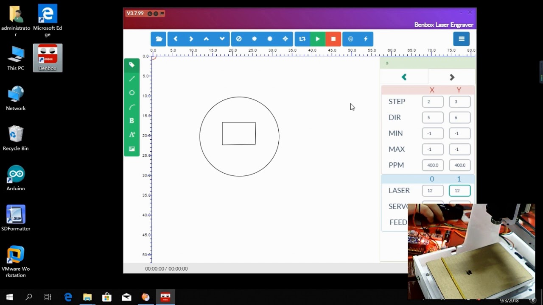Open File Explorer from the taskbar
Viewport: 543px width, 305px height.
(87, 297)
